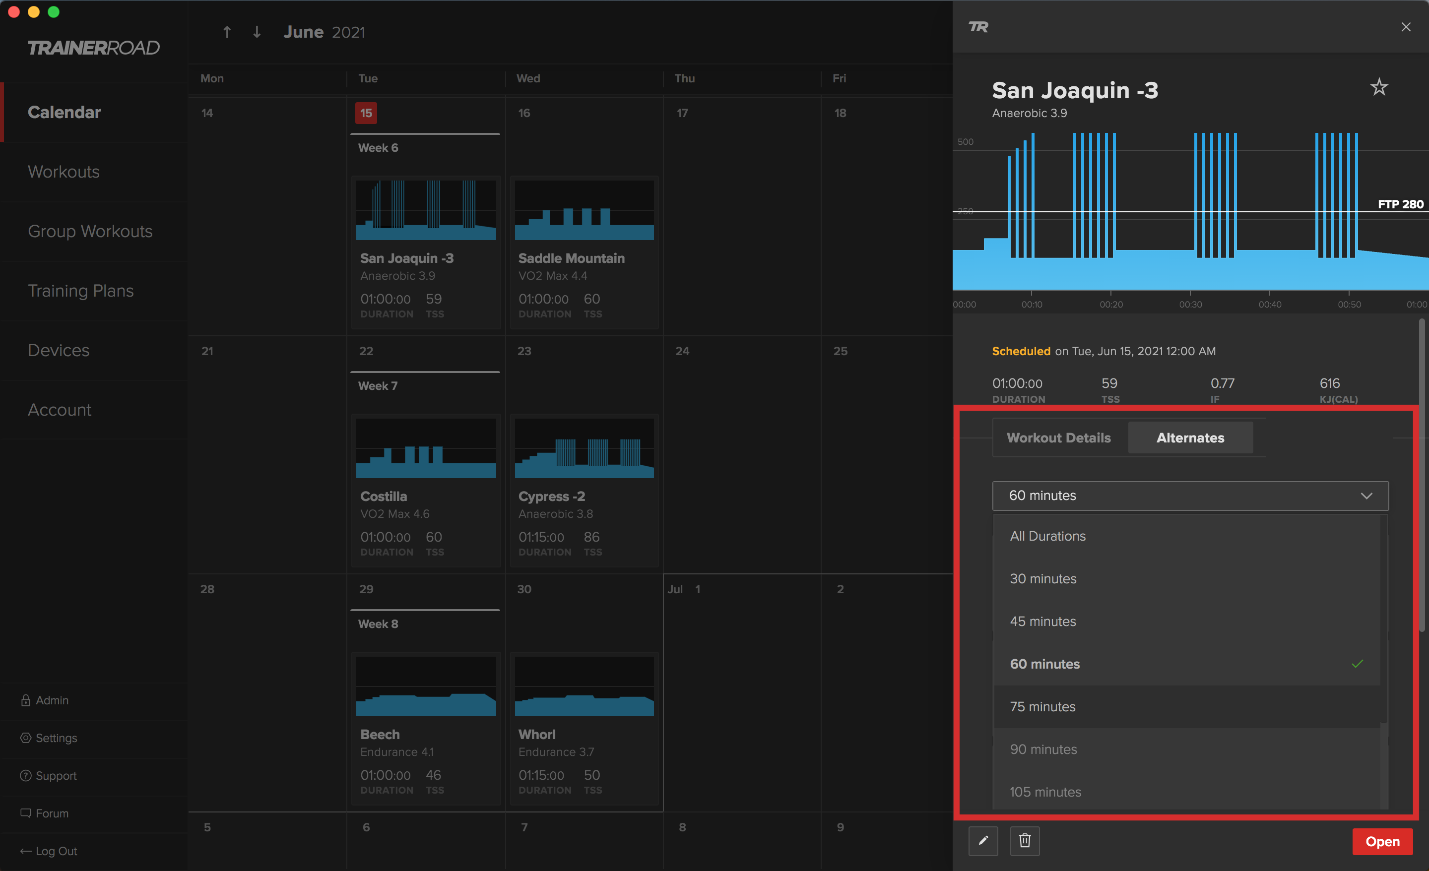Open Beech endurance workout card
This screenshot has width=1429, height=871.
click(426, 728)
